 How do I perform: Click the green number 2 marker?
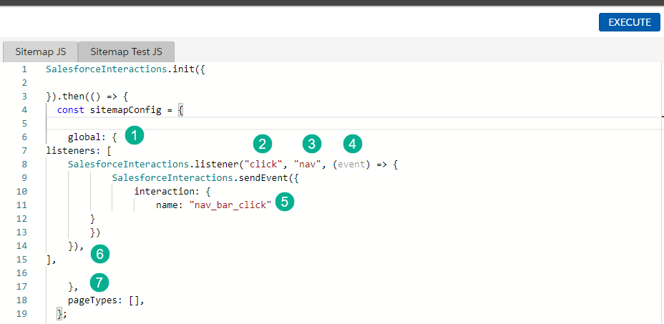[263, 144]
